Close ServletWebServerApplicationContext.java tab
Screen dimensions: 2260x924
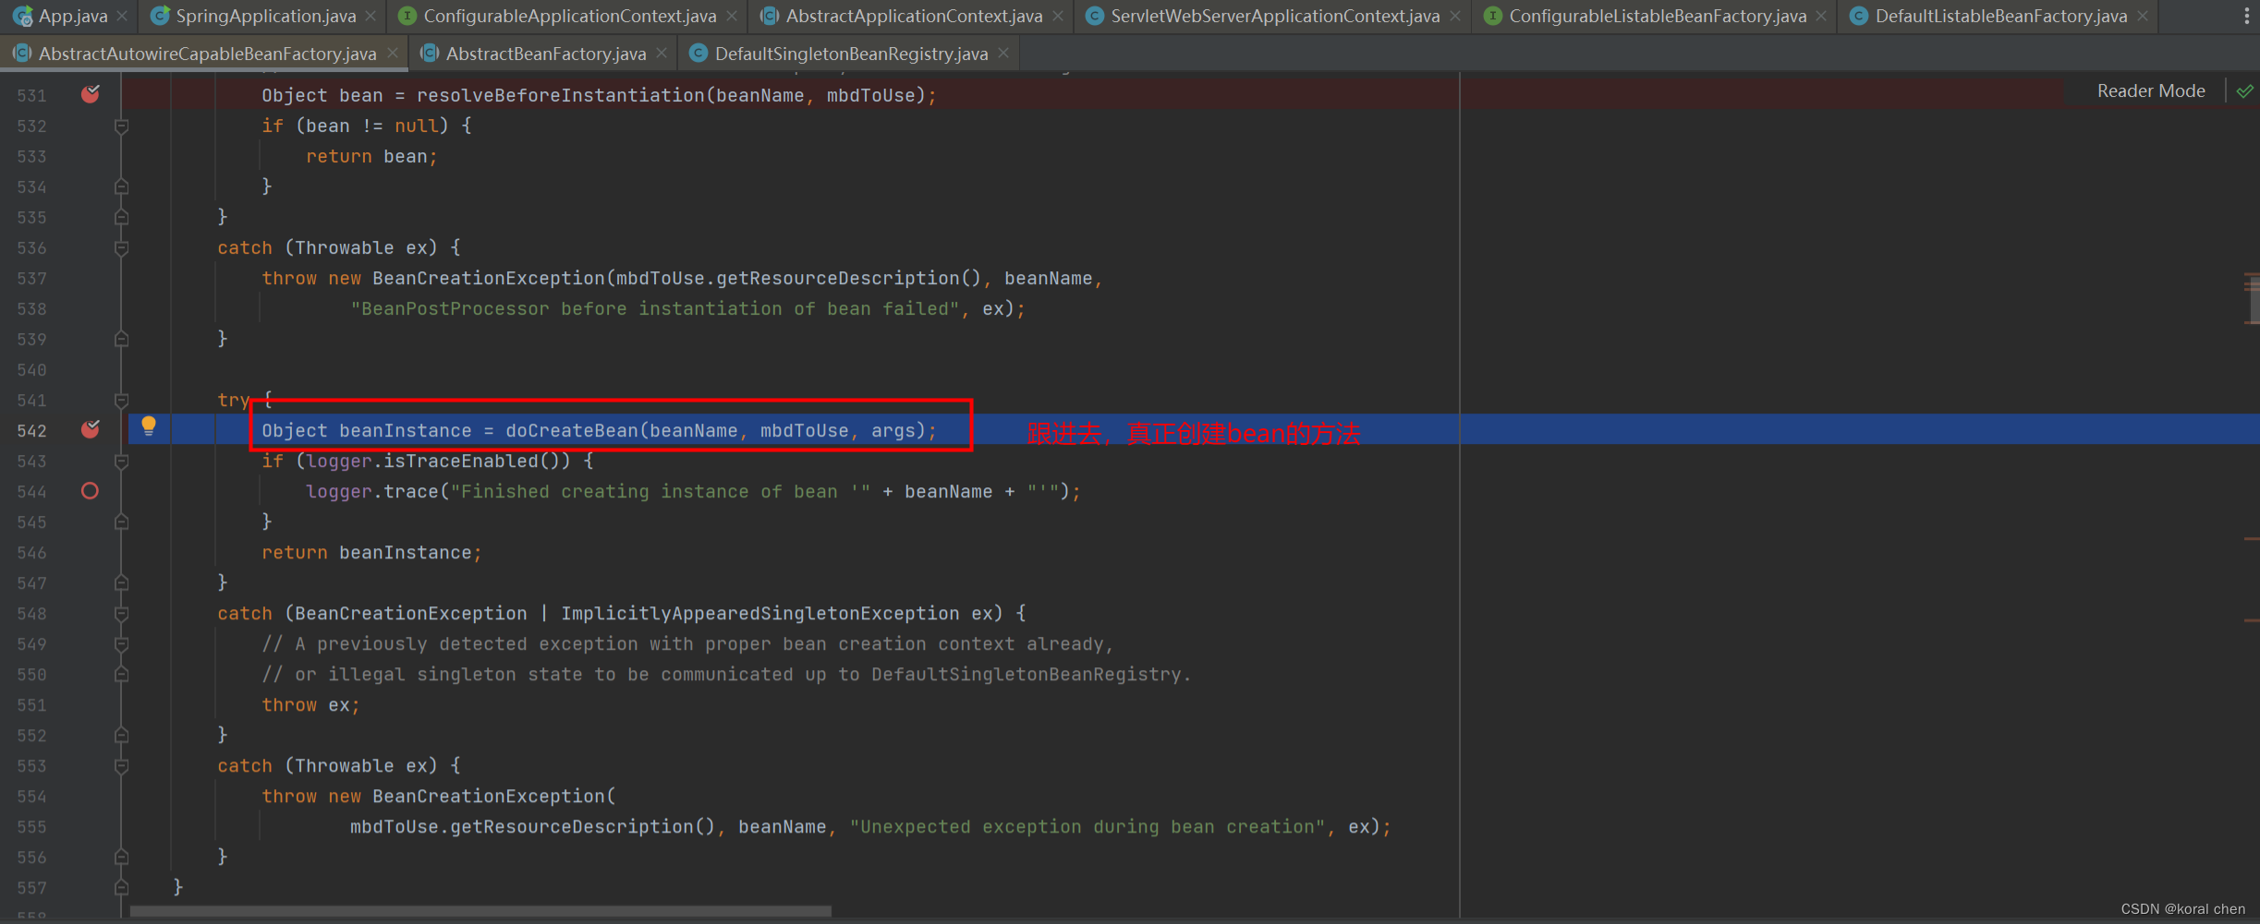pos(1455,16)
